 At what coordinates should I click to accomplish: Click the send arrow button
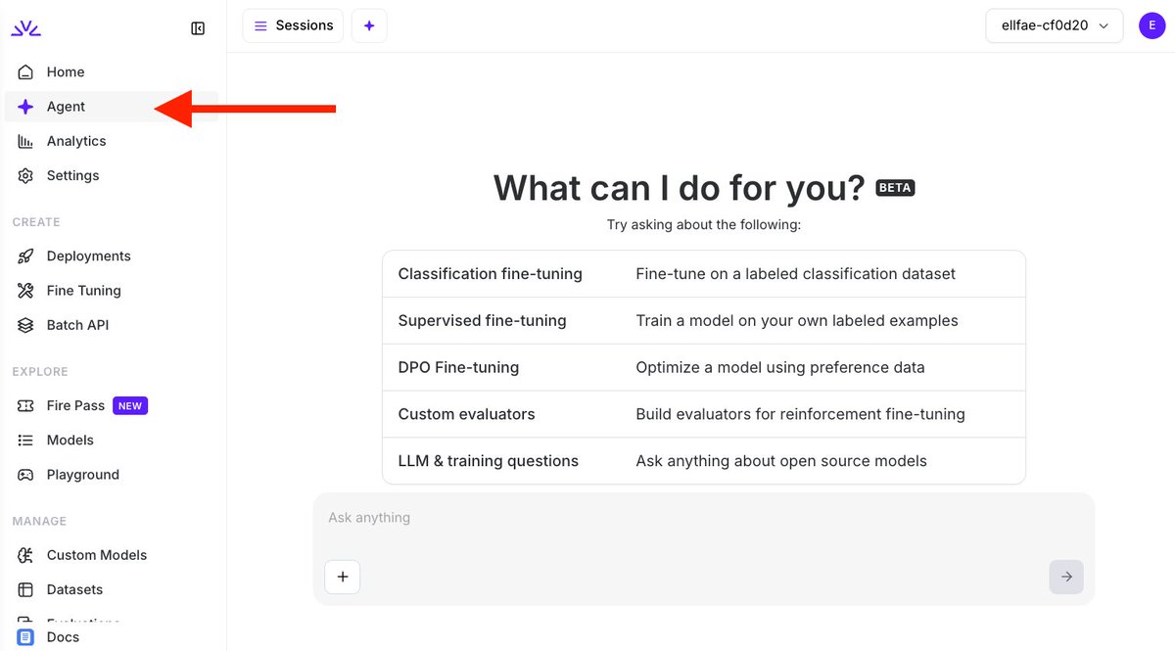pyautogui.click(x=1066, y=577)
